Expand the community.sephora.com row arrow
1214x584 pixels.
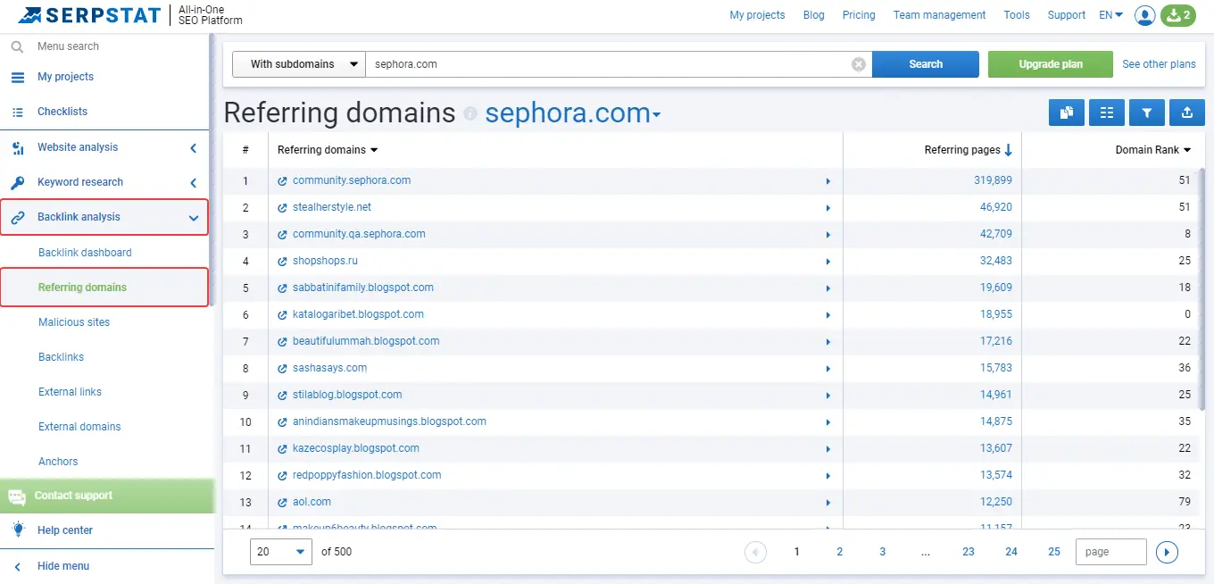click(x=827, y=179)
